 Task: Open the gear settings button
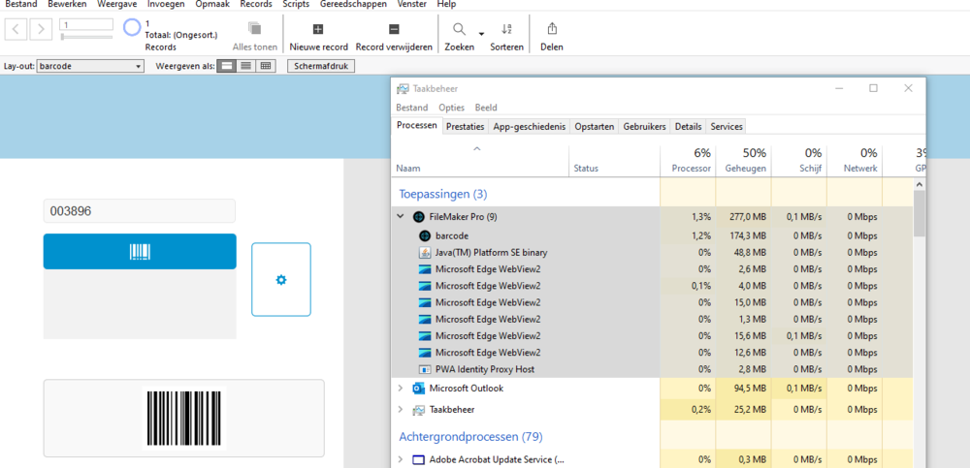pos(281,279)
